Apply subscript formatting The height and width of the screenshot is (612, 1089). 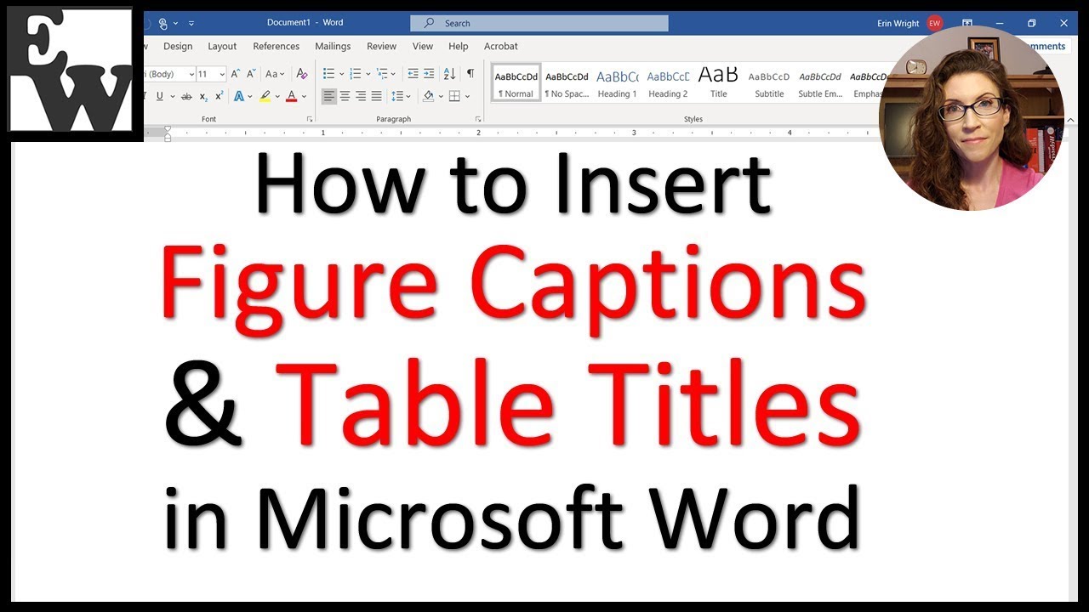(x=203, y=96)
